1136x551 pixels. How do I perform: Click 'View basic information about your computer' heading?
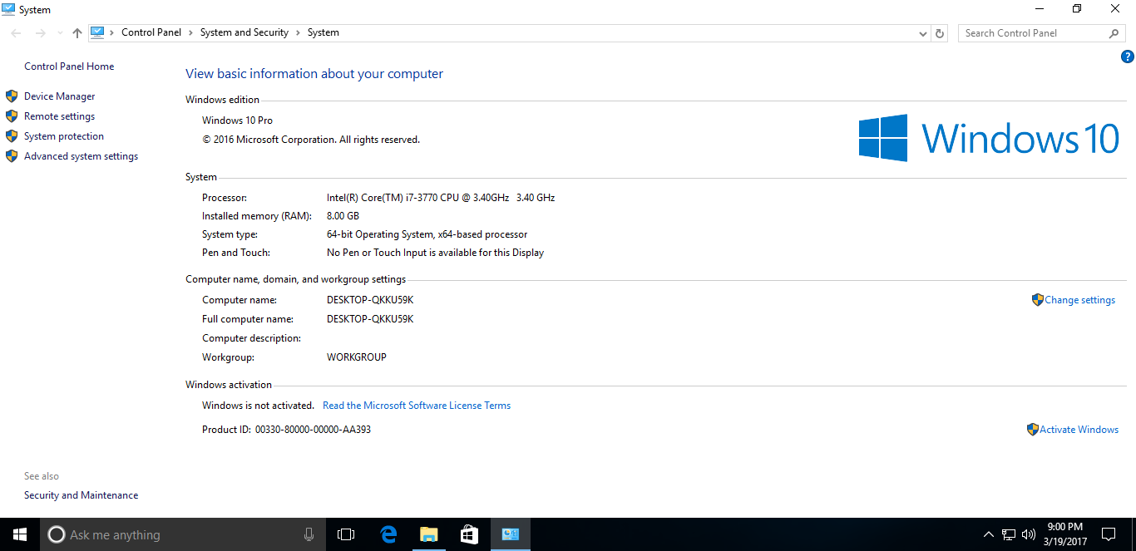(x=314, y=74)
